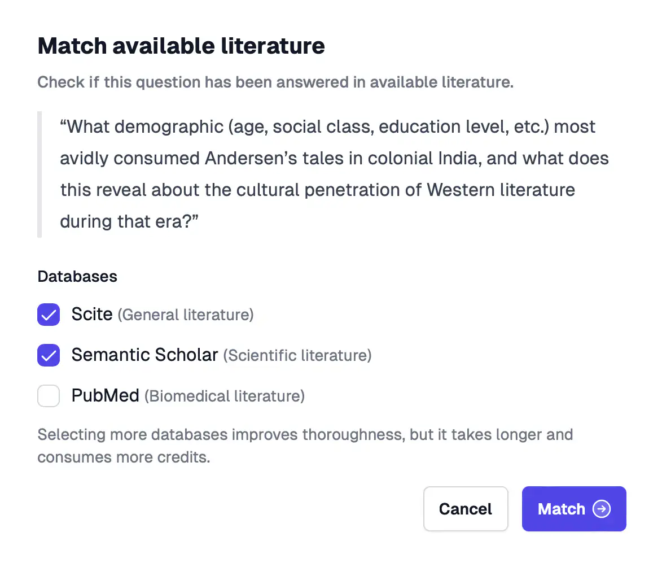Click the "Match available literature" dialog title

pyautogui.click(x=181, y=46)
